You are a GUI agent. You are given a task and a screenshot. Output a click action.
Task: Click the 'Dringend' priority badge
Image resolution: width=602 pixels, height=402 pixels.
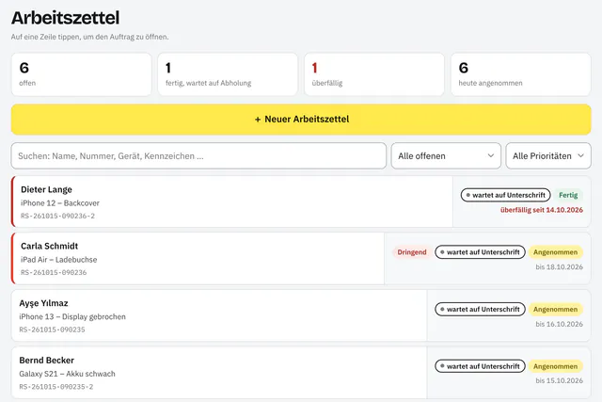[x=412, y=252]
